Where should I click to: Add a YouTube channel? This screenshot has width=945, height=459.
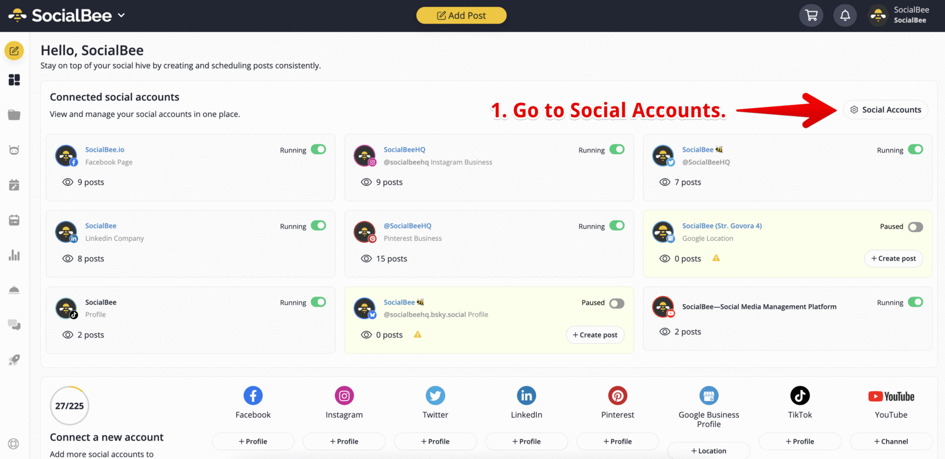pos(891,441)
